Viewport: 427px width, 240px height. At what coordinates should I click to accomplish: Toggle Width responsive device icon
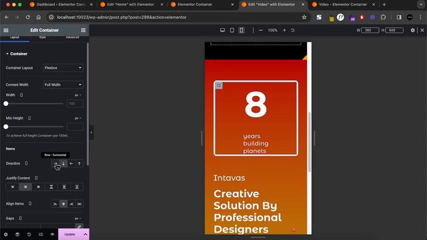tap(21, 95)
